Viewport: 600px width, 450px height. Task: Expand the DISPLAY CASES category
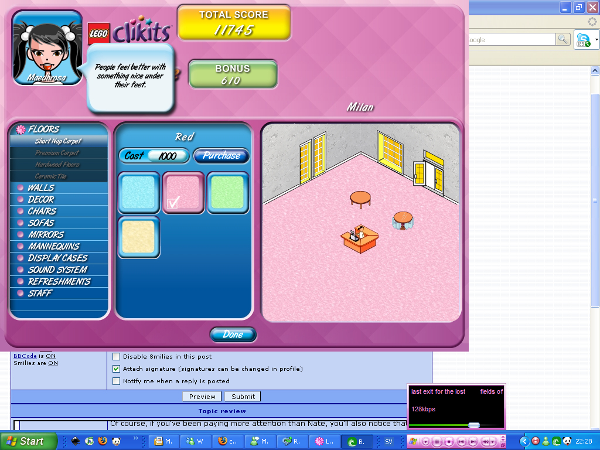coord(59,258)
